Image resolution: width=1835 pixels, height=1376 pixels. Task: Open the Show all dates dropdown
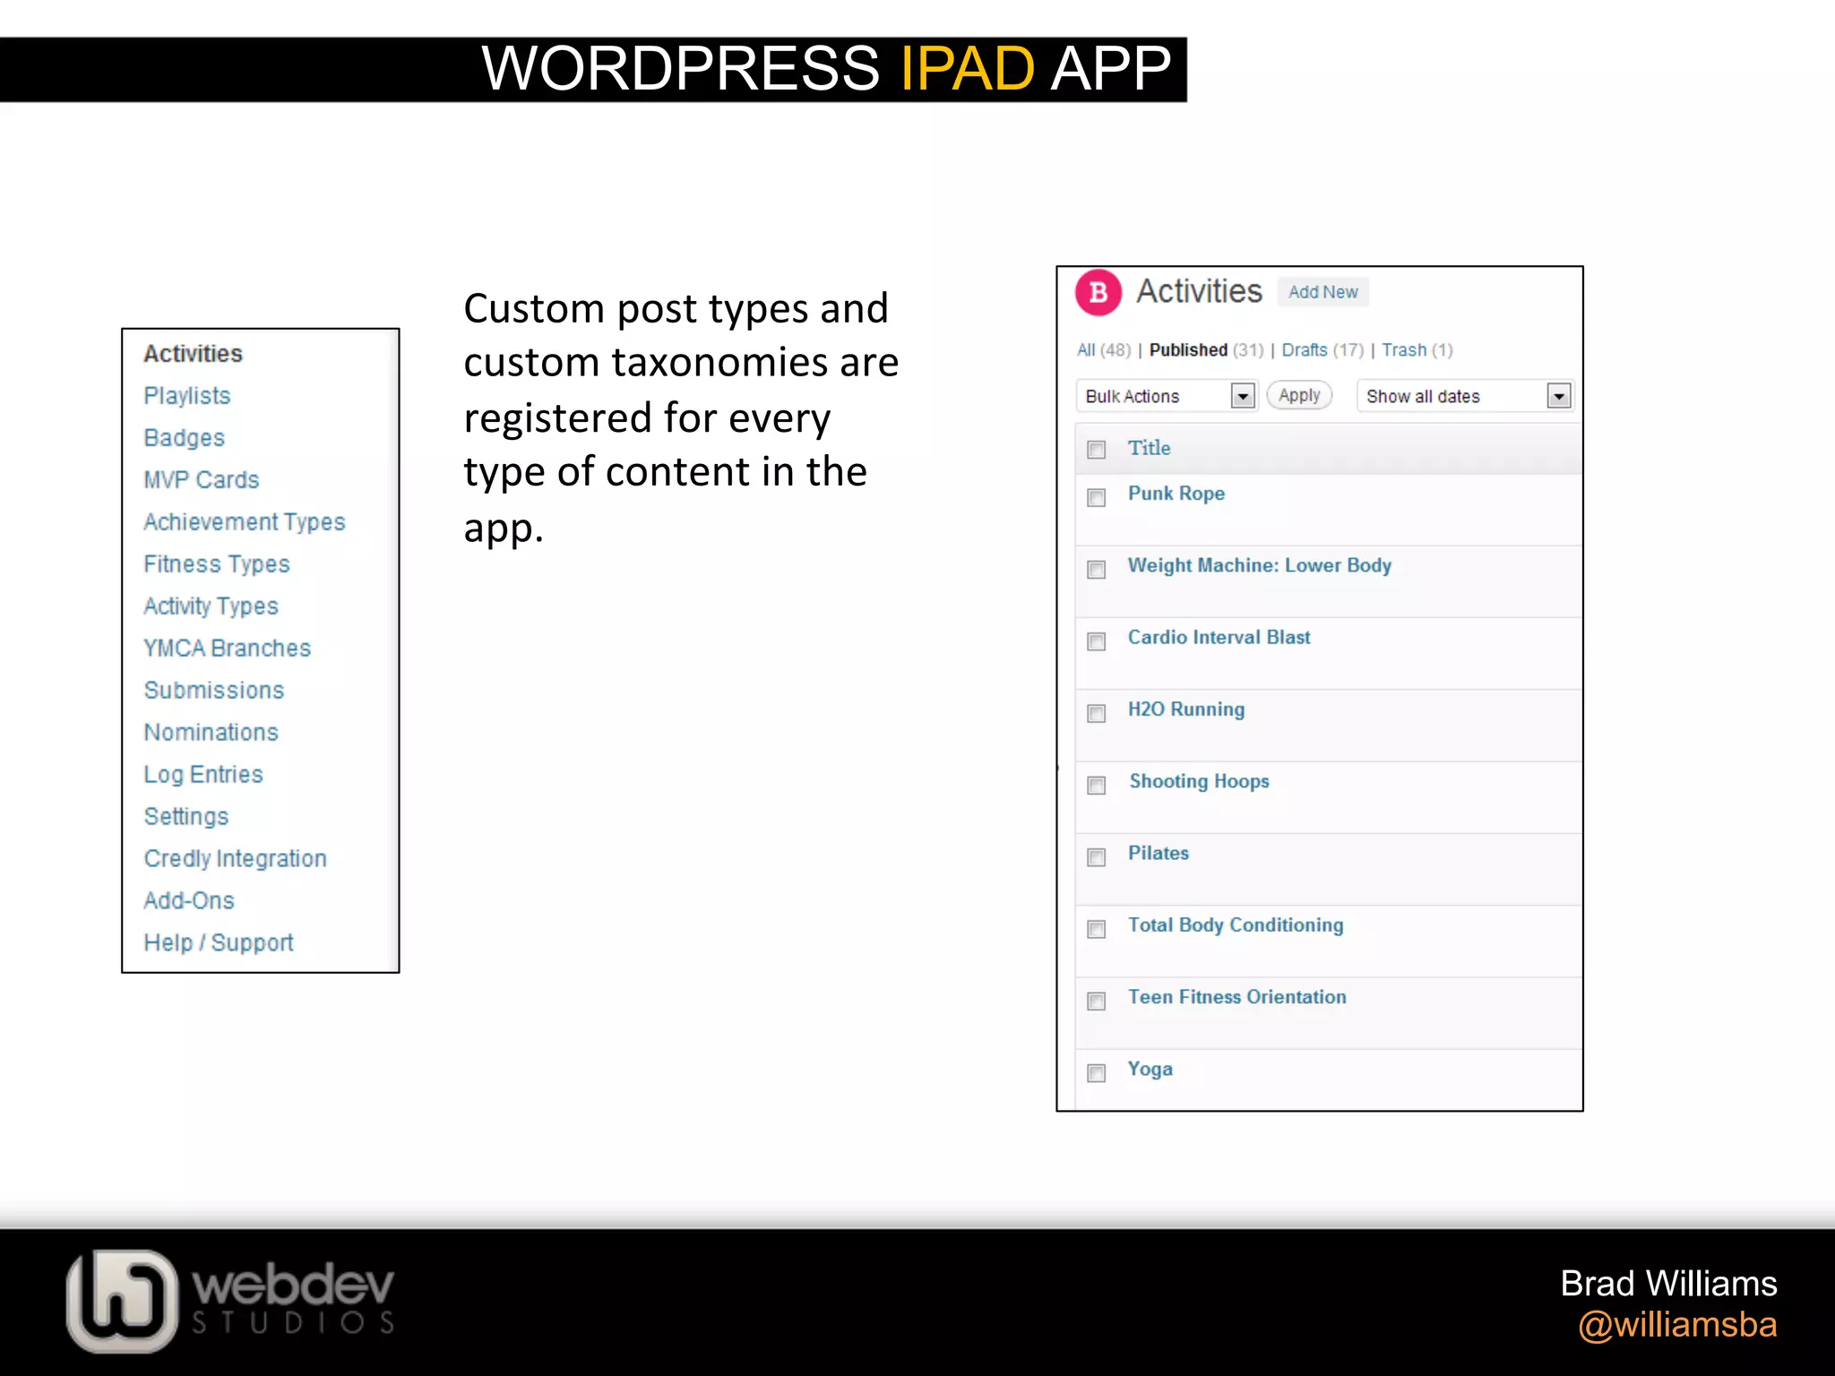point(1465,396)
